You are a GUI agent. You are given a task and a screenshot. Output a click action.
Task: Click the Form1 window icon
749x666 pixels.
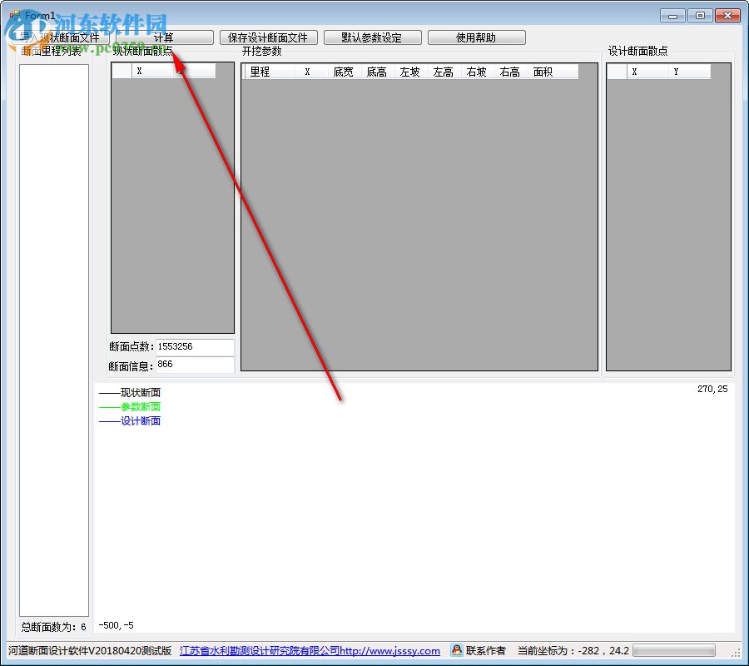click(x=15, y=15)
